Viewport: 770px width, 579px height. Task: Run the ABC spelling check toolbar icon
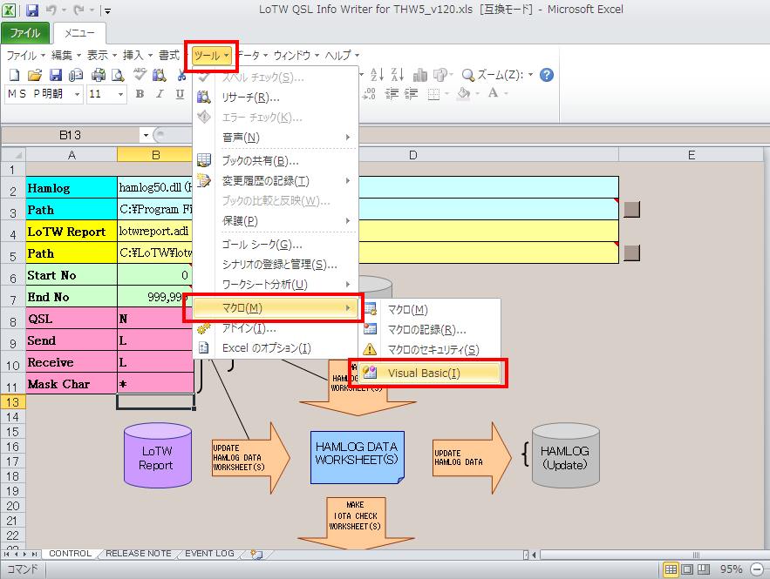(x=140, y=74)
